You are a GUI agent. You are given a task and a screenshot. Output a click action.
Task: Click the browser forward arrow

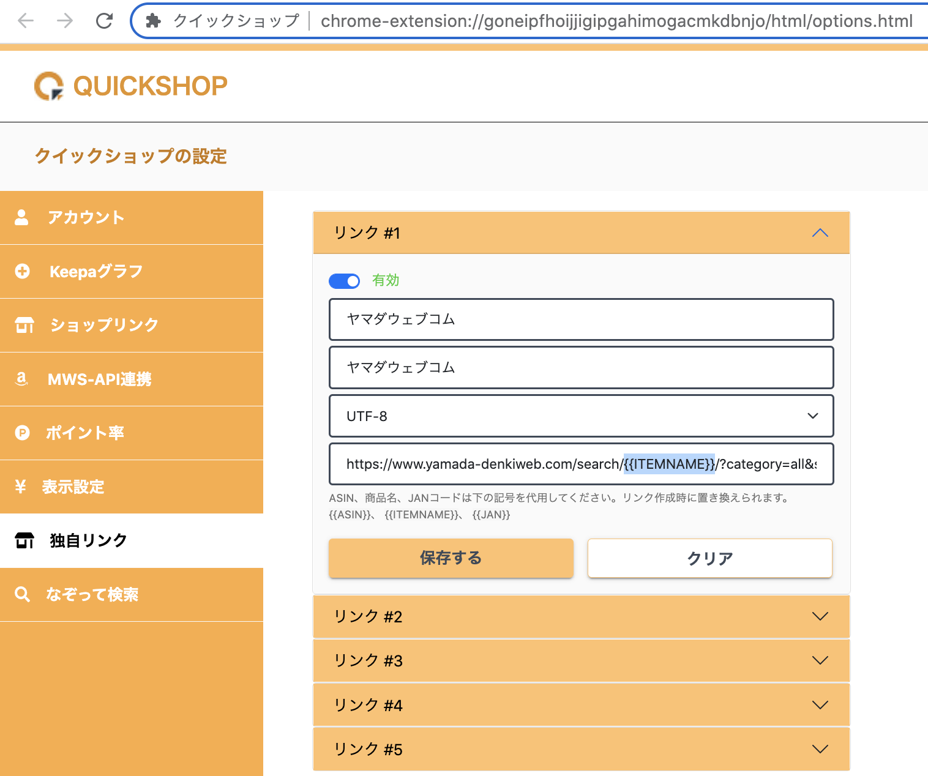(x=65, y=21)
